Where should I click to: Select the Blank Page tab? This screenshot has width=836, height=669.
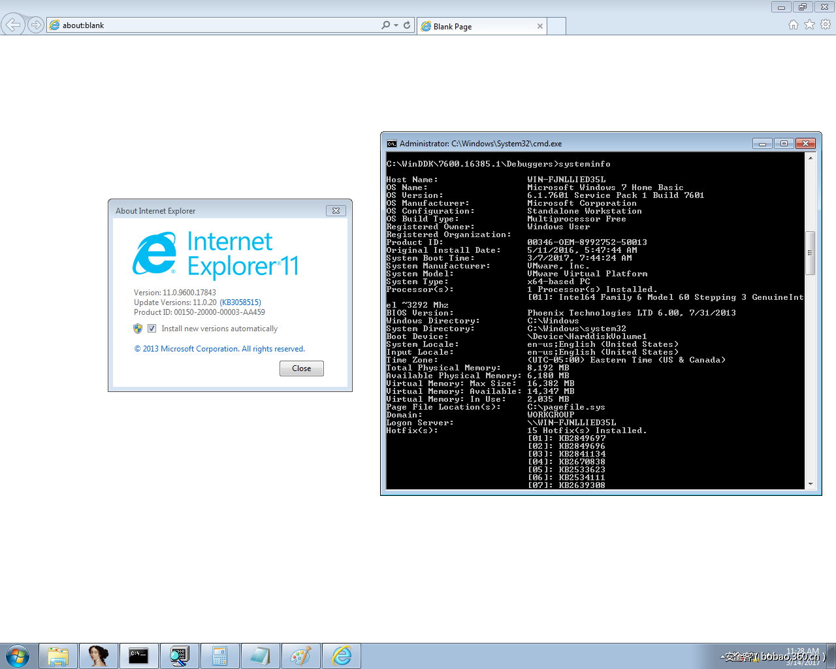pyautogui.click(x=482, y=26)
